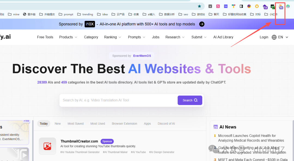Open the seo bookmarks folder
The height and width of the screenshot is (161, 294).
click(183, 14)
